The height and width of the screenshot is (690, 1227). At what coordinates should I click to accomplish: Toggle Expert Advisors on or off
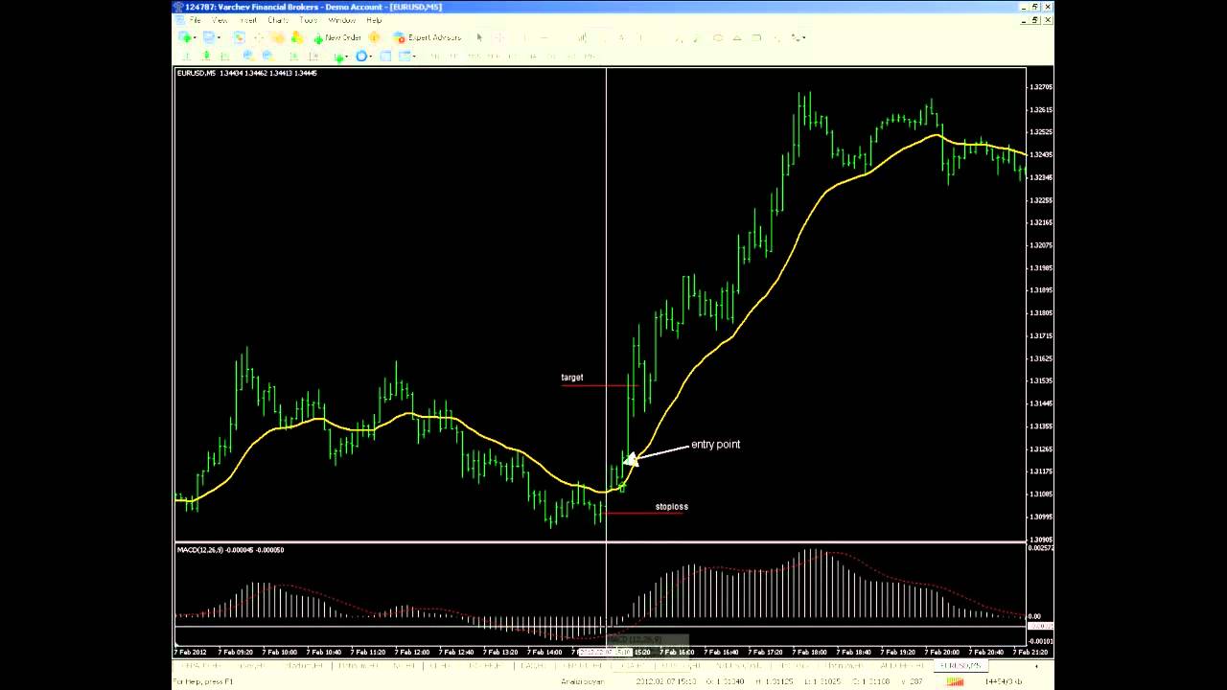(428, 37)
